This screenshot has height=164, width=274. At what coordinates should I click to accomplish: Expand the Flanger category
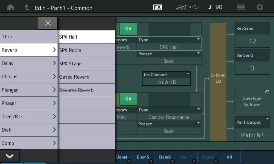pos(29,90)
